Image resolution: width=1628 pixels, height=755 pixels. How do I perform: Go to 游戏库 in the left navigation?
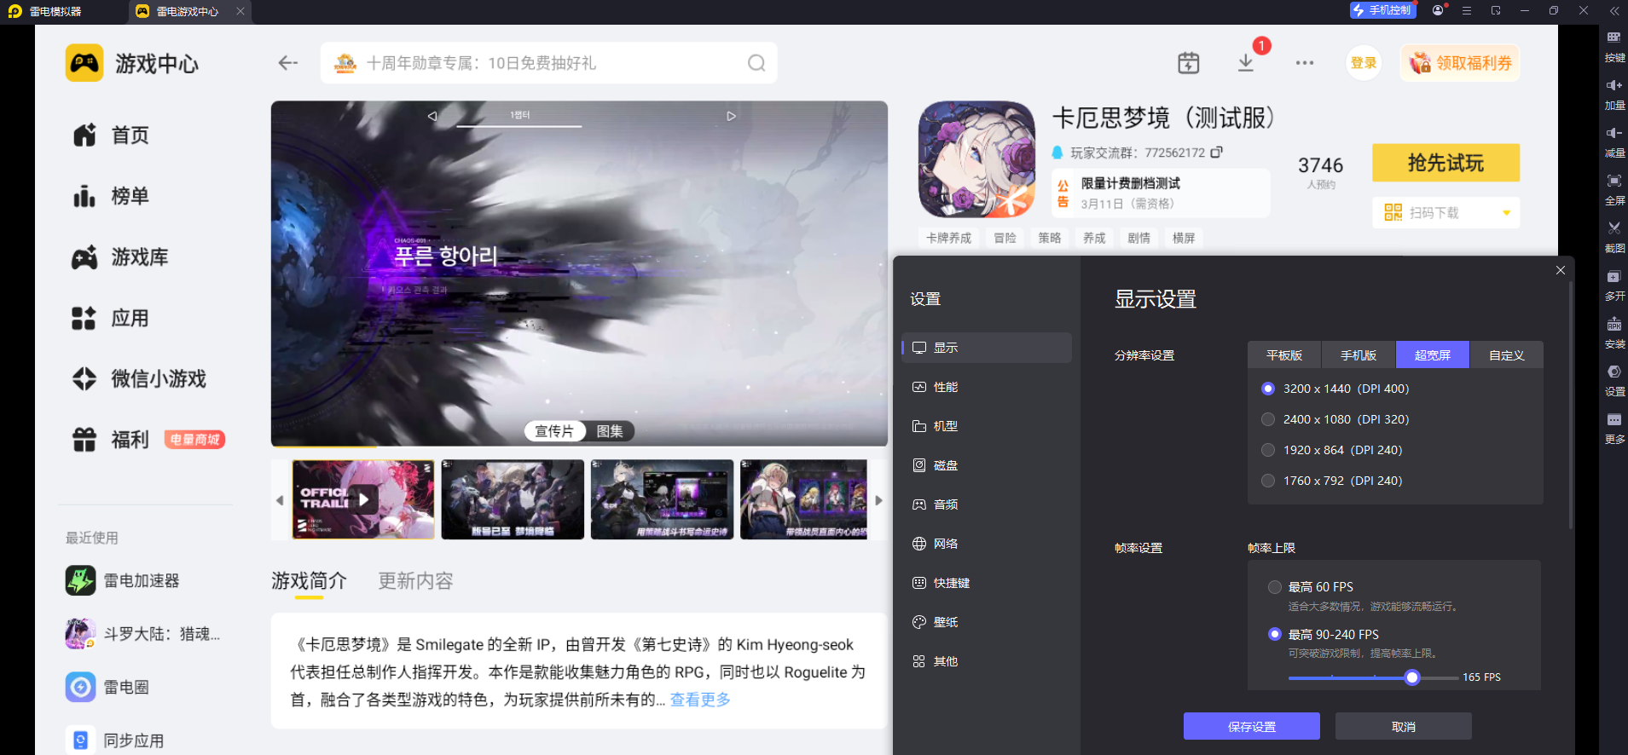120,257
